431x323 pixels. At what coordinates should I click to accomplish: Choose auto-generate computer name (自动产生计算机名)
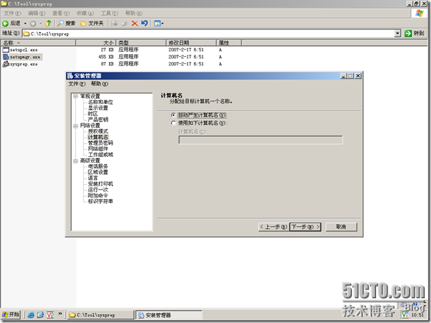173,115
